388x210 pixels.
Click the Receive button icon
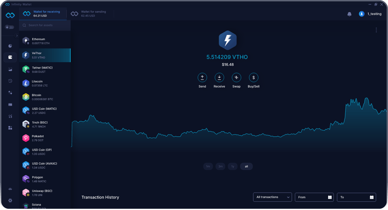[x=219, y=77]
